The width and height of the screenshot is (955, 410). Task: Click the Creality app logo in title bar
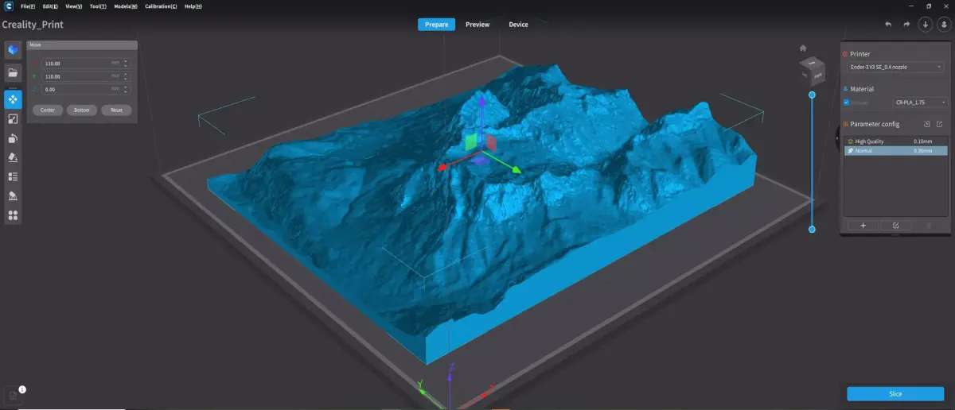(x=8, y=6)
